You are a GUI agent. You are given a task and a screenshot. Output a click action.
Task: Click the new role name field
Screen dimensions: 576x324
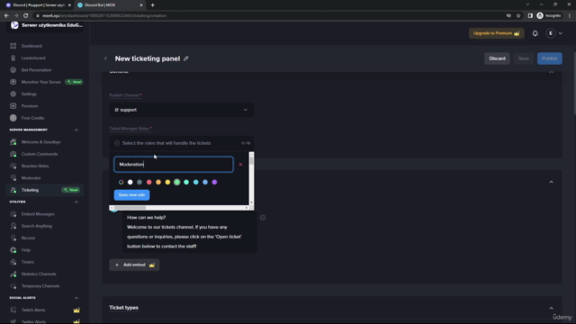pyautogui.click(x=174, y=164)
